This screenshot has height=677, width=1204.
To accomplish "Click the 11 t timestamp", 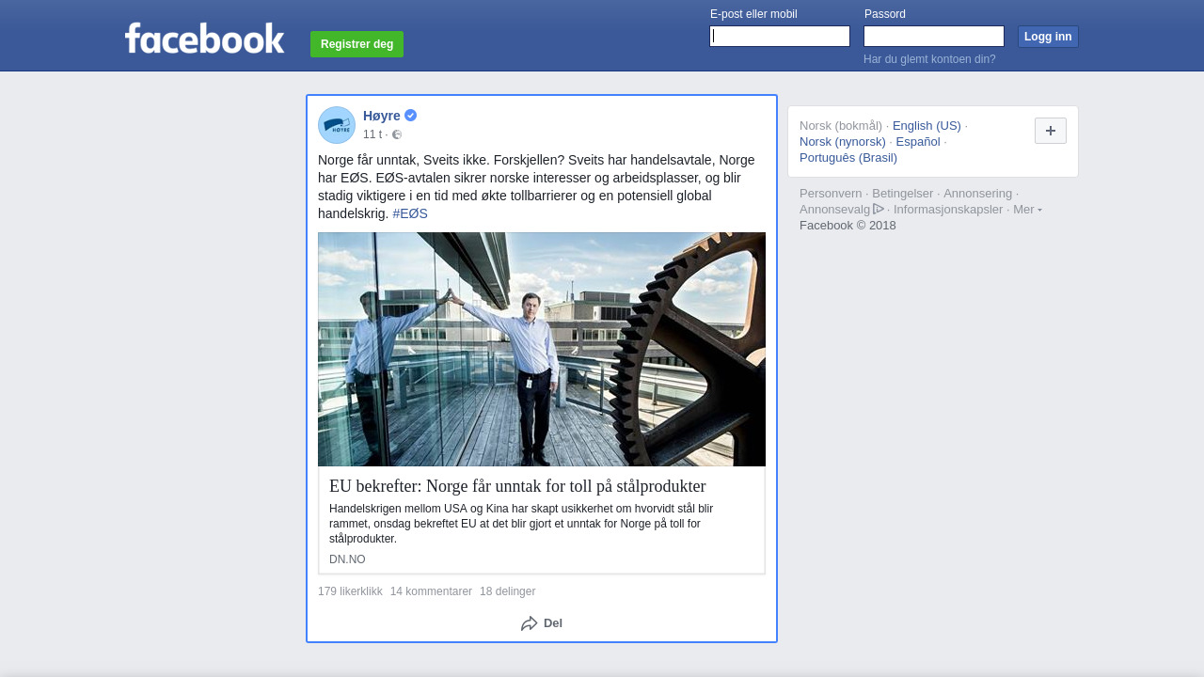I will coord(372,134).
